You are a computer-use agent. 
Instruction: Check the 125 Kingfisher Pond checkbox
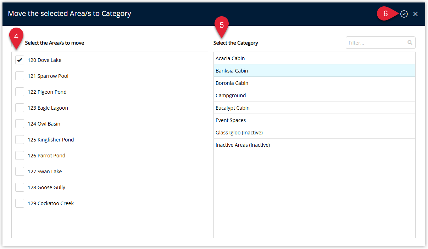(x=20, y=140)
